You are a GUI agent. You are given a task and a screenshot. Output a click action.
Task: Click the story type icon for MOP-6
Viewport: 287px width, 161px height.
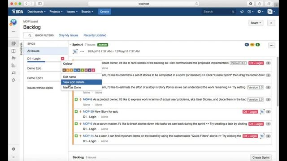tap(76, 124)
